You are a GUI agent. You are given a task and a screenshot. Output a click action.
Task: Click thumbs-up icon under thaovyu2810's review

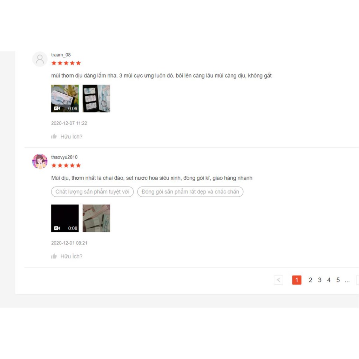click(54, 256)
